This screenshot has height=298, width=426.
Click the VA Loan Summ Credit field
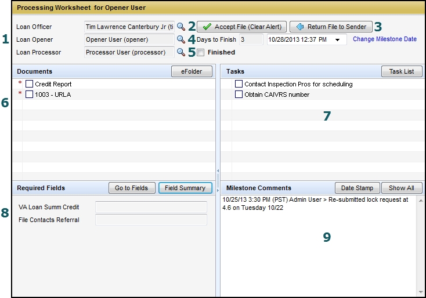coord(151,207)
